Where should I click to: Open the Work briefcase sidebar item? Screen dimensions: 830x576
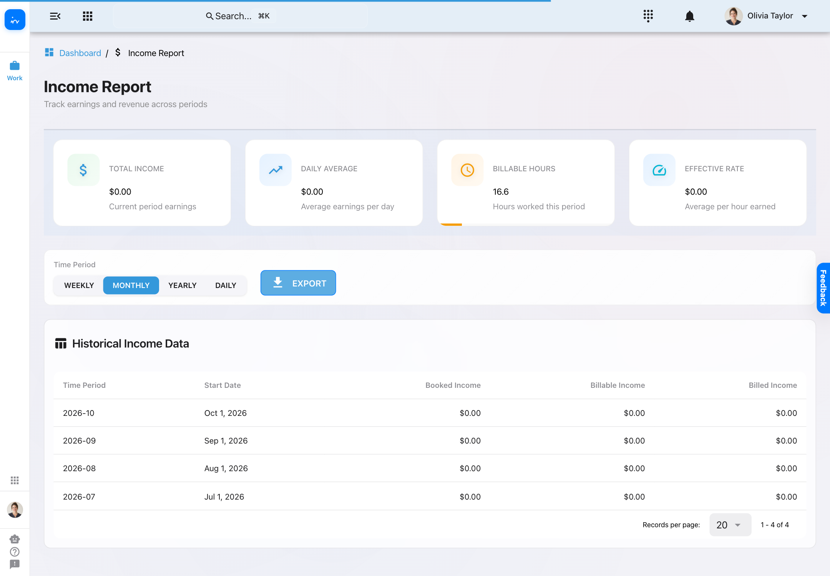coord(15,71)
